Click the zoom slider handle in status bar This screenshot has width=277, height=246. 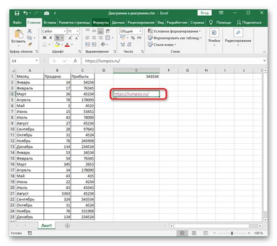232,233
